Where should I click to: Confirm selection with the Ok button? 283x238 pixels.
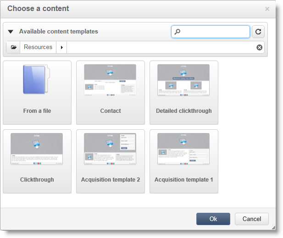coord(213,219)
